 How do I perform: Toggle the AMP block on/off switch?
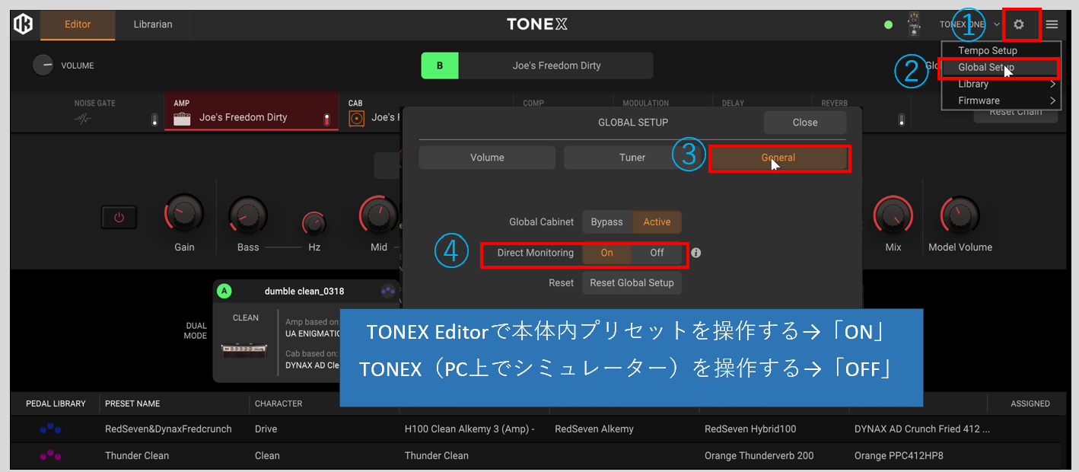coord(327,120)
